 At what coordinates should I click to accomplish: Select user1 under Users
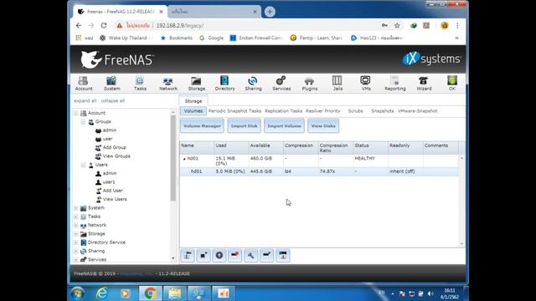109,182
